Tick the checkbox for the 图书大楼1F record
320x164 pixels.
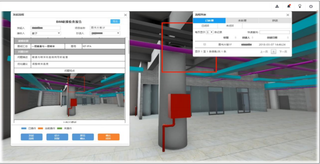click(205, 44)
